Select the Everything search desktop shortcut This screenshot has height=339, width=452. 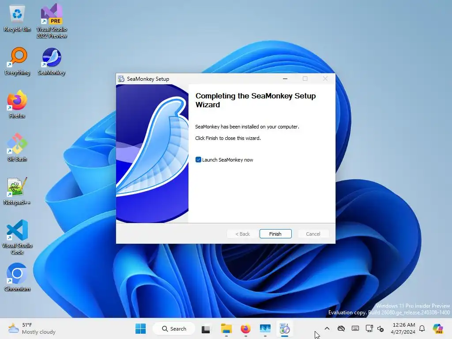tap(17, 61)
